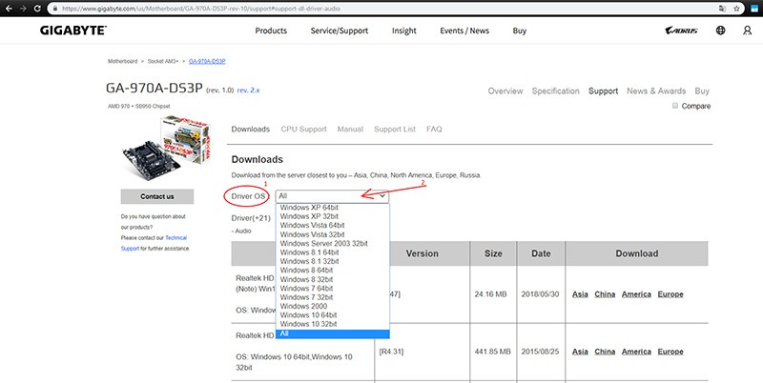The height and width of the screenshot is (383, 763).
Task: Download 24.16 MB driver from America
Action: pos(636,294)
